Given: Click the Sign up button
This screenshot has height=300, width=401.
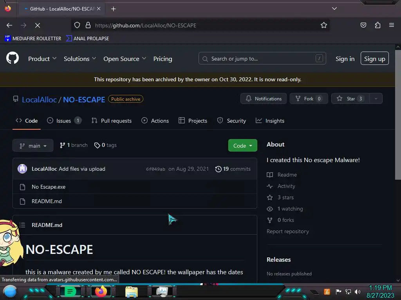Looking at the screenshot, I should [x=375, y=59].
